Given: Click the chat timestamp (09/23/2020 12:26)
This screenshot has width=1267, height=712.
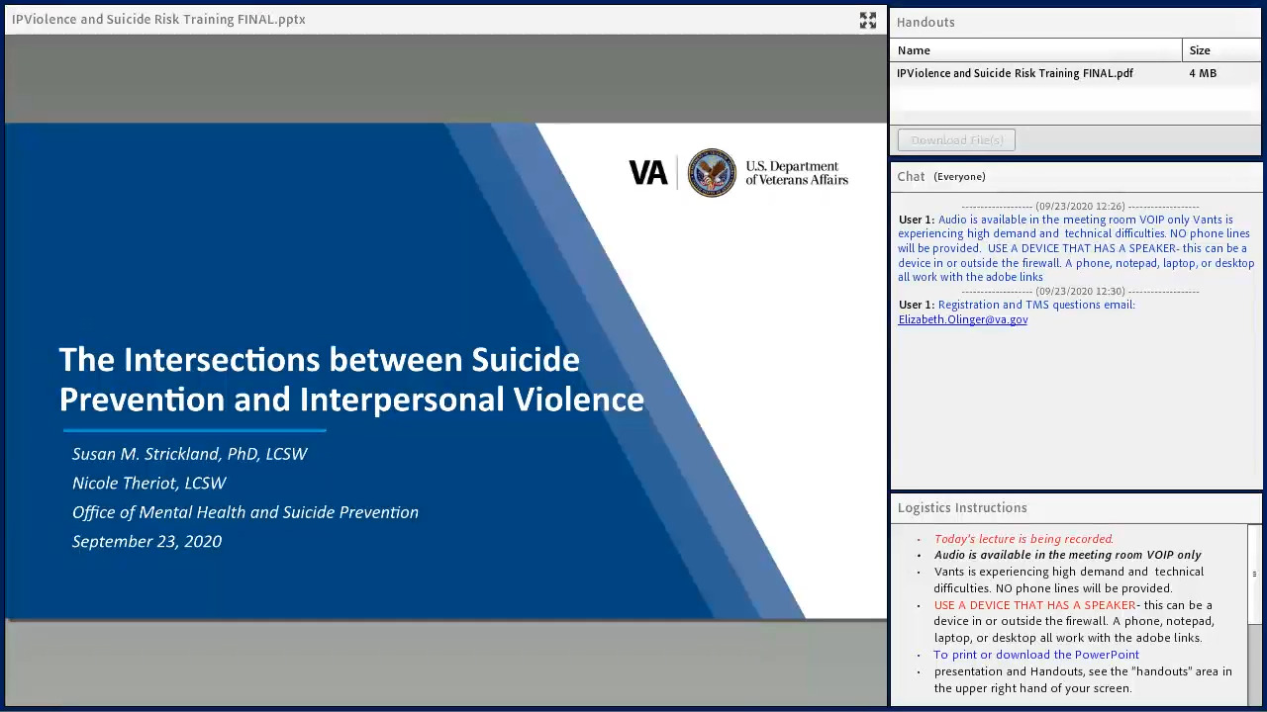Looking at the screenshot, I should tap(1080, 207).
